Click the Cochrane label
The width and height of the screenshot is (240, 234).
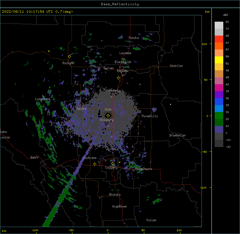coord(90,158)
